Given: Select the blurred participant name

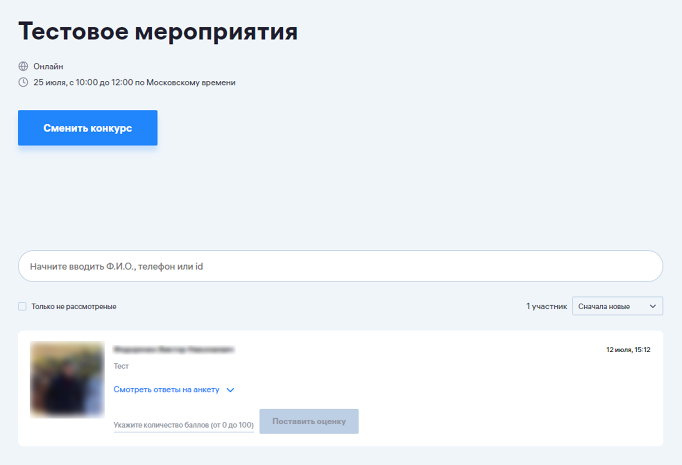Looking at the screenshot, I should pyautogui.click(x=174, y=350).
